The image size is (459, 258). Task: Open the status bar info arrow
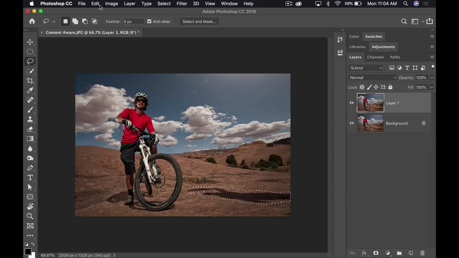tap(114, 255)
